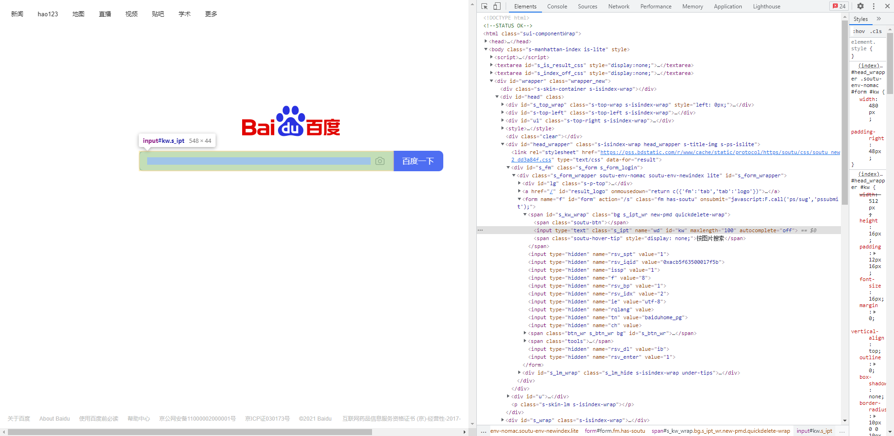Open the About Baidu footer link
This screenshot has width=894, height=436.
pyautogui.click(x=54, y=419)
